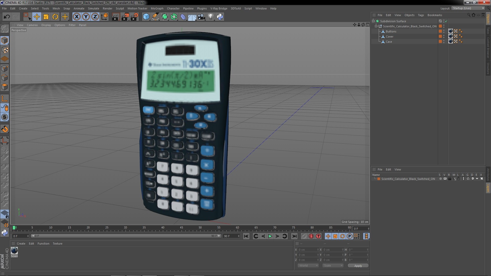Select the Case object
Viewport: 491px width, 276px height.
[389, 42]
